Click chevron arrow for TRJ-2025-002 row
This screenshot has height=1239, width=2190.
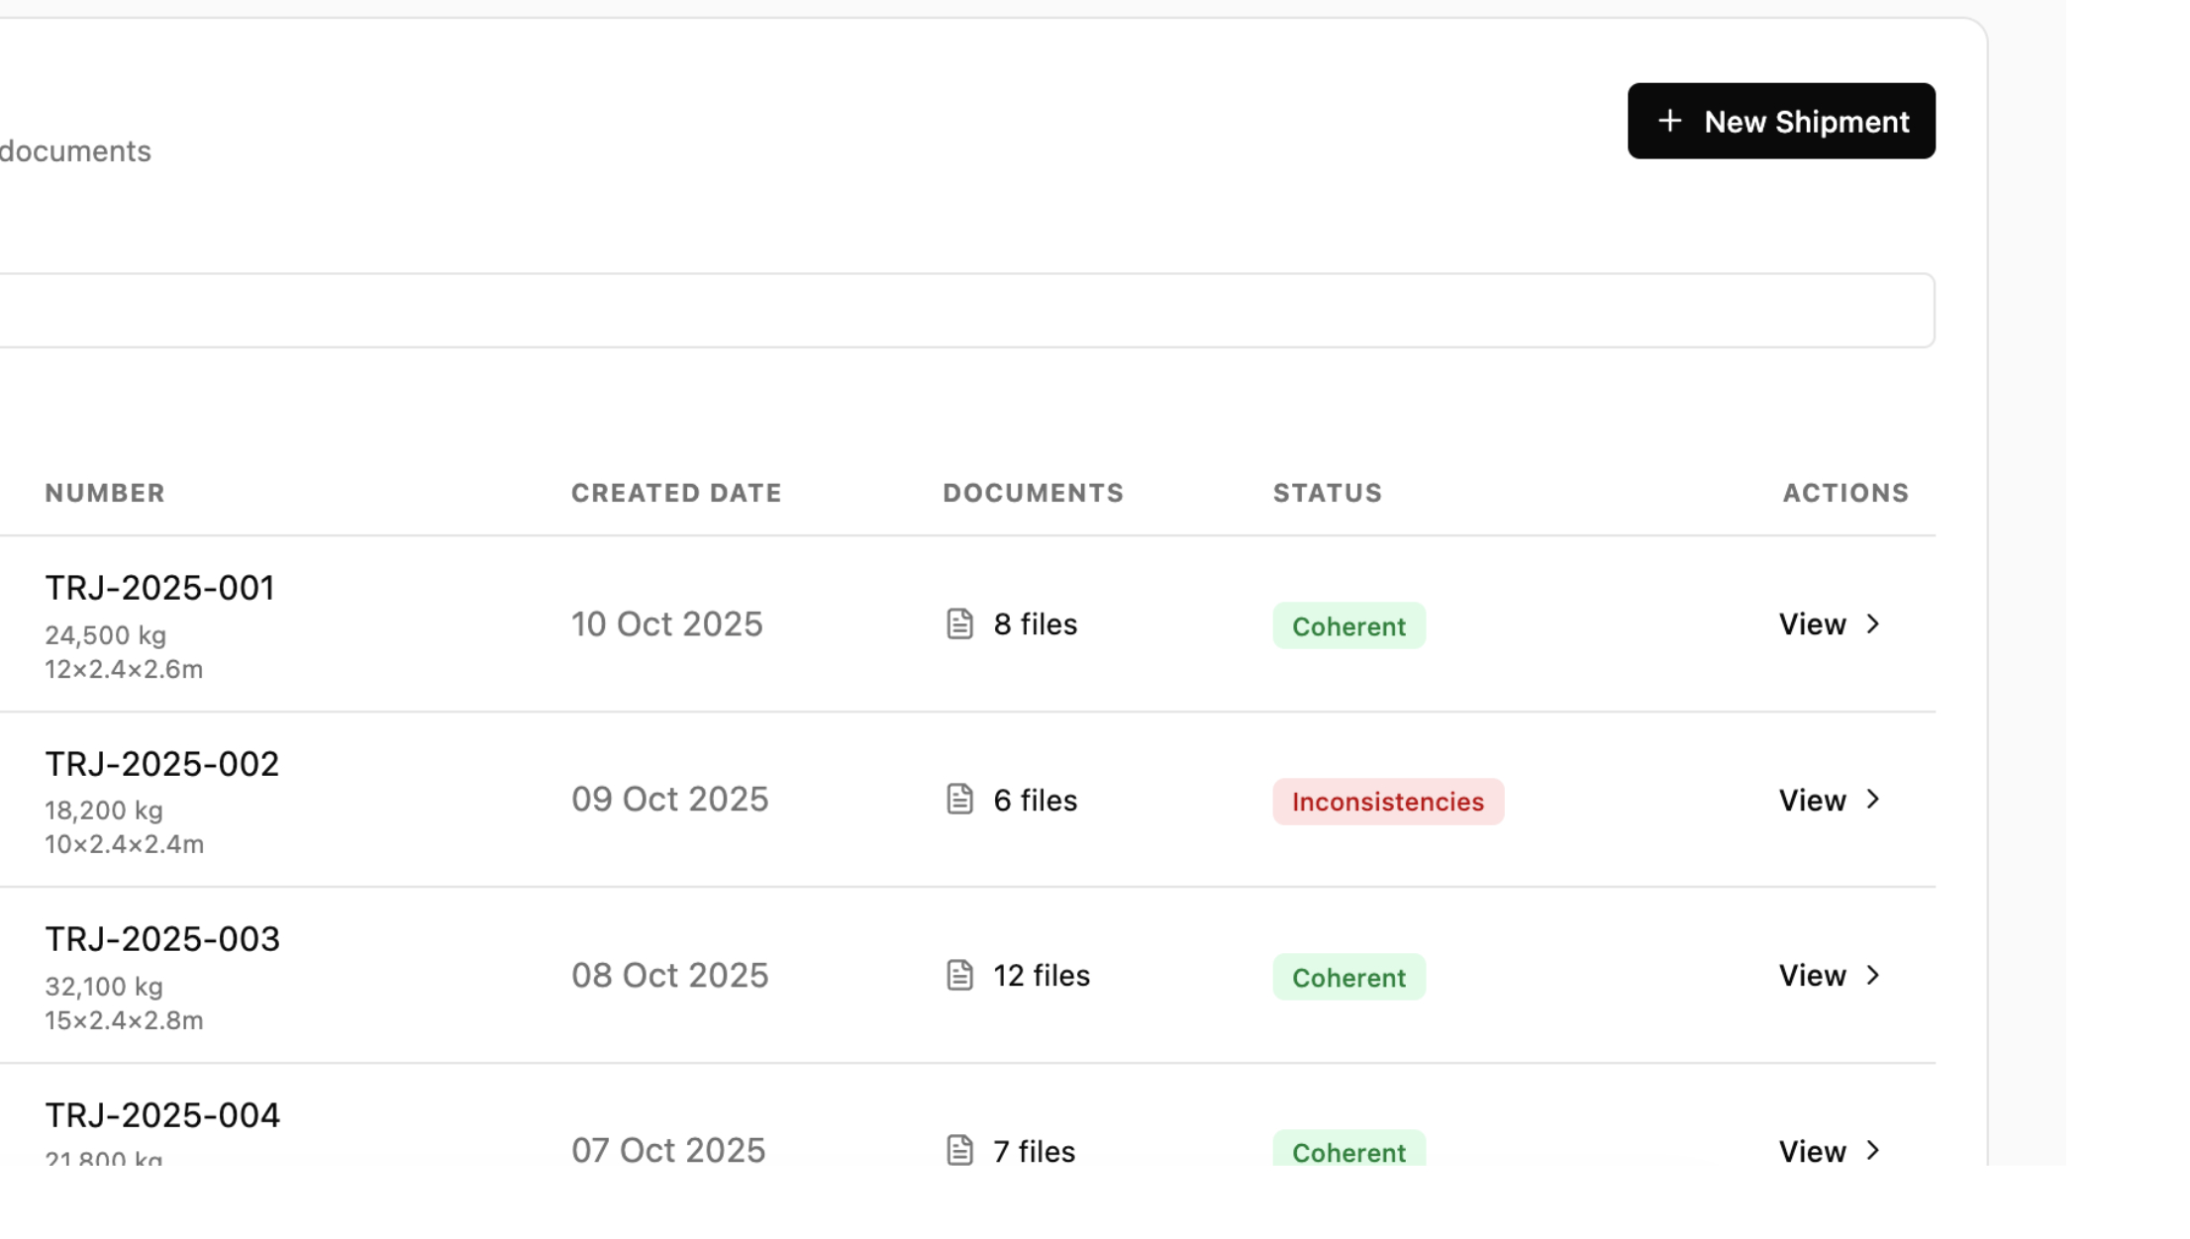(x=1872, y=800)
